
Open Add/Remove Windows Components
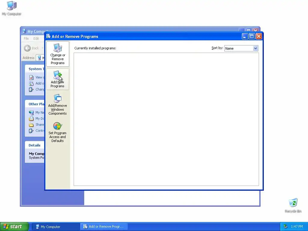(x=57, y=104)
